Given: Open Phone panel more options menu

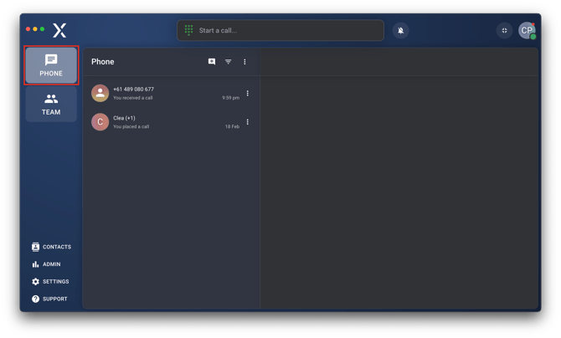Looking at the screenshot, I should tap(244, 62).
